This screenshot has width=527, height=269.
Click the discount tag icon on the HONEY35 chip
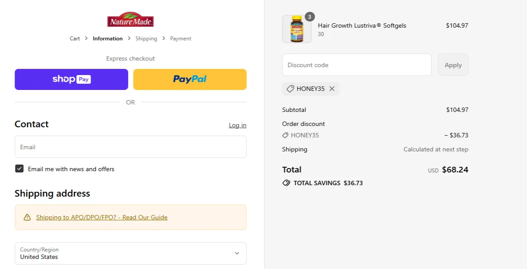(291, 89)
